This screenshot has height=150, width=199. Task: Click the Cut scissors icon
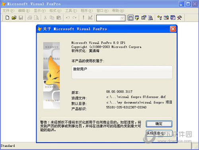(45, 18)
